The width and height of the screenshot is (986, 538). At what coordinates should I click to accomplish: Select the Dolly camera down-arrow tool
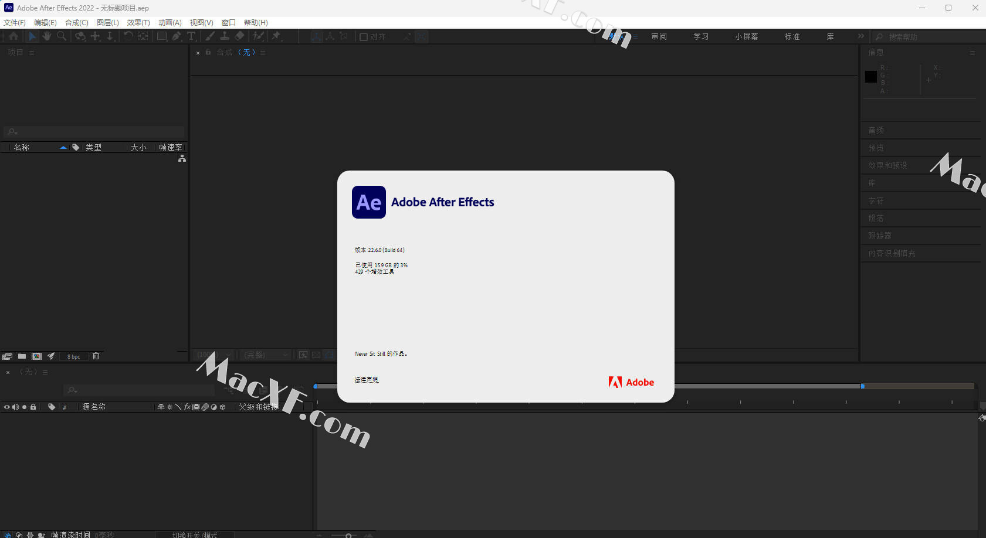click(110, 36)
